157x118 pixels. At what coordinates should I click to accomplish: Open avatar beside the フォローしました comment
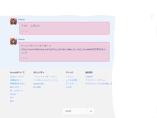click(14, 21)
